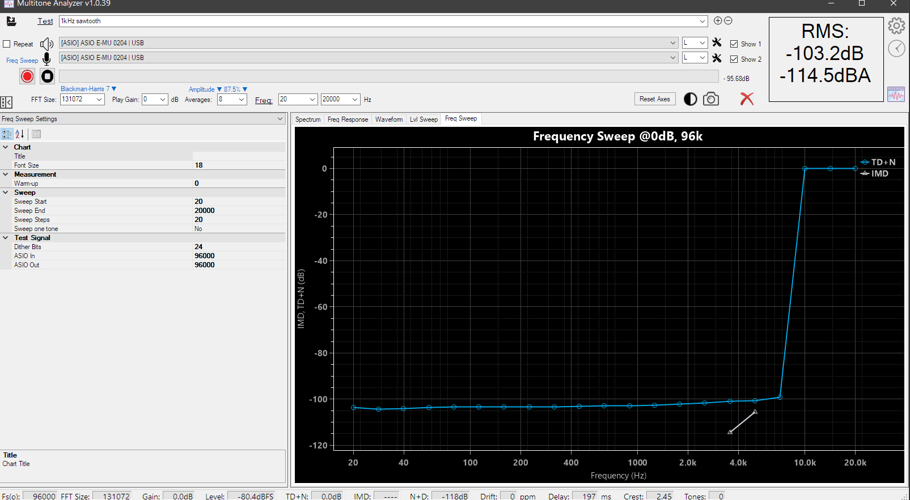This screenshot has height=500, width=910.
Task: Open the Play Gain dropdown
Action: pos(163,99)
